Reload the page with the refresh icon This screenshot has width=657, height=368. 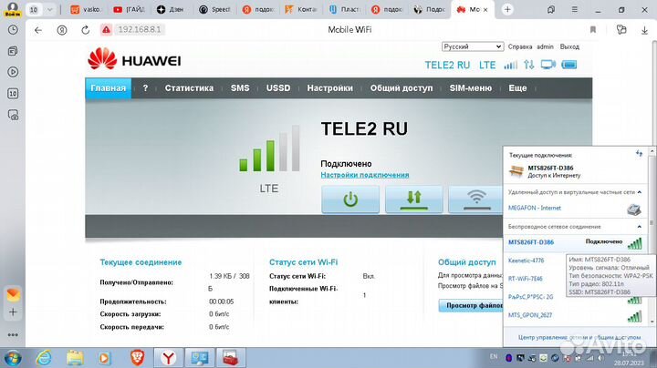click(86, 30)
